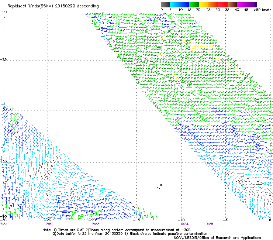Click the orange 25-30 knot legend segment
The width and height of the screenshot is (273, 240).
pos(213,4)
